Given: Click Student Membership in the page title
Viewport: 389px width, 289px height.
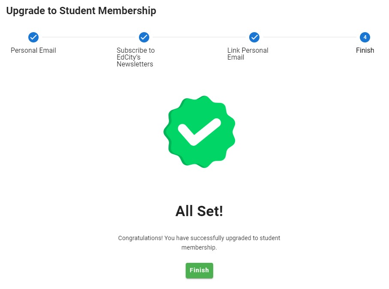Looking at the screenshot, I should [x=108, y=11].
